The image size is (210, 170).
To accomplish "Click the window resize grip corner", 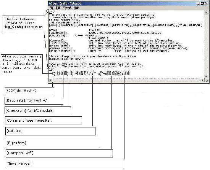I will point(207,80).
